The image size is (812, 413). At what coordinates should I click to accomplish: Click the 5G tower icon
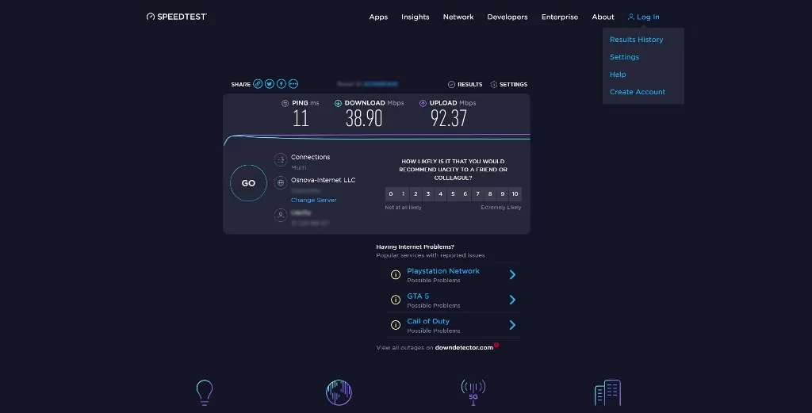tap(473, 392)
